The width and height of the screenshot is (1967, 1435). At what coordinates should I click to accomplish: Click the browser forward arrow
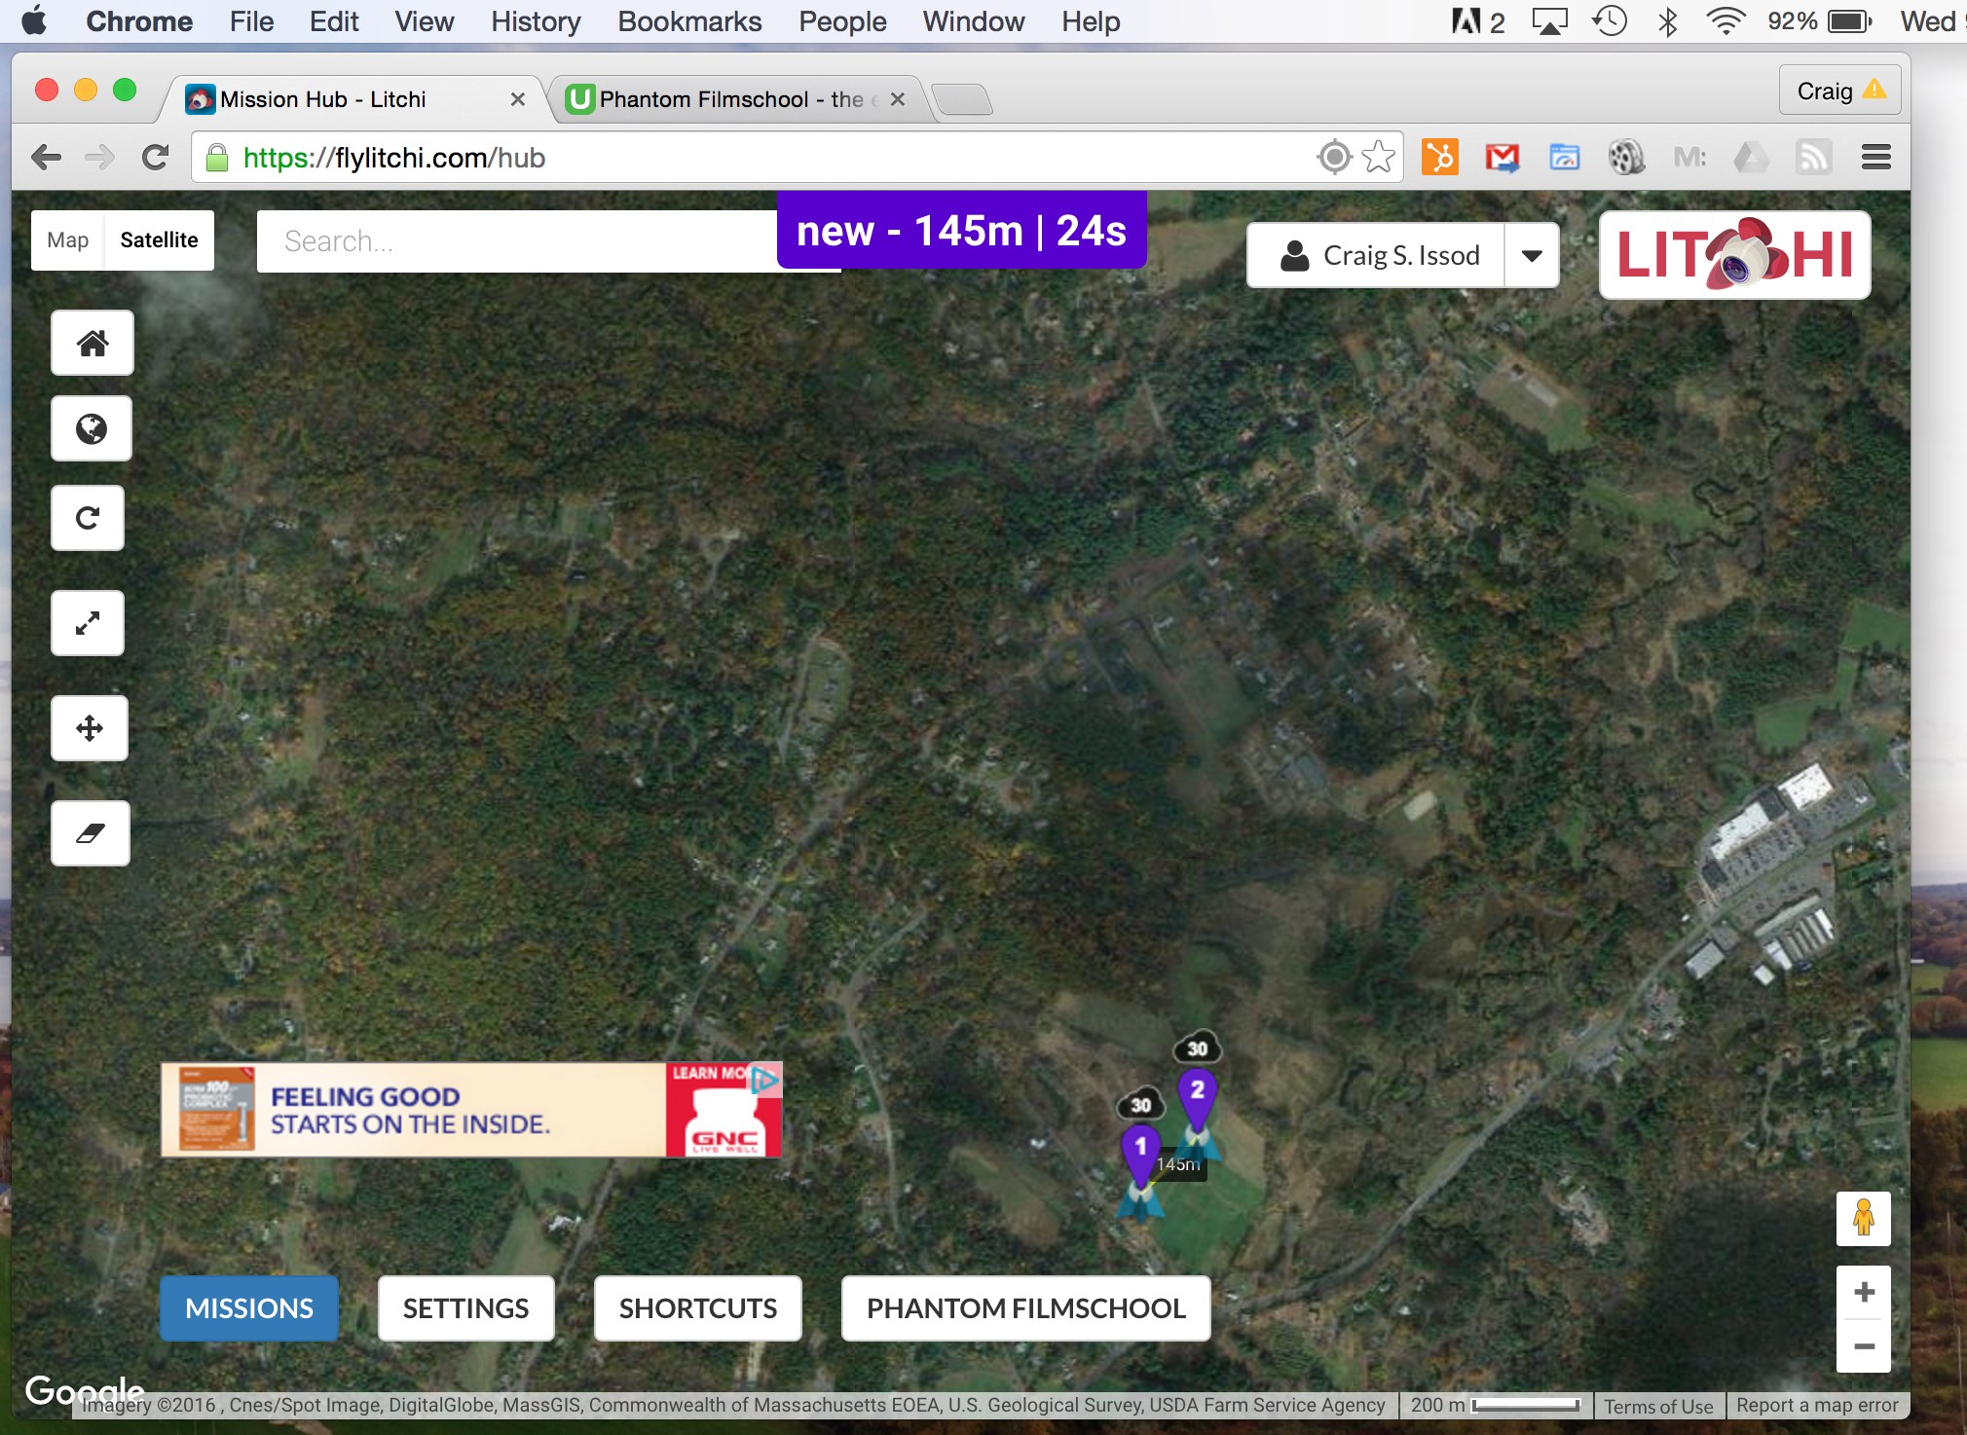[x=99, y=157]
